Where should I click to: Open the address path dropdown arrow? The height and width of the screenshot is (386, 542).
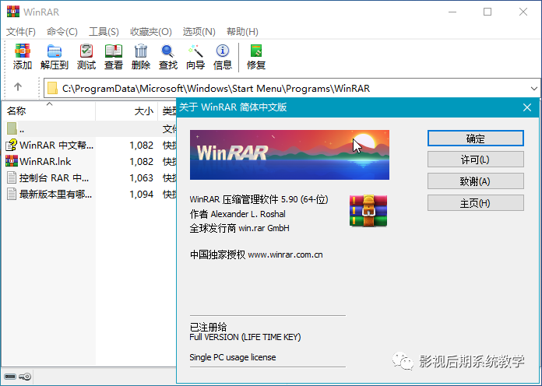point(533,89)
